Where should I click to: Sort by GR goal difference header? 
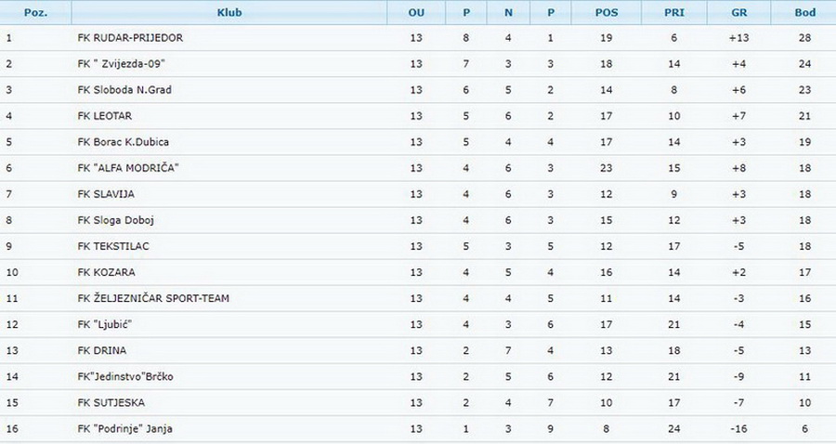(x=738, y=12)
